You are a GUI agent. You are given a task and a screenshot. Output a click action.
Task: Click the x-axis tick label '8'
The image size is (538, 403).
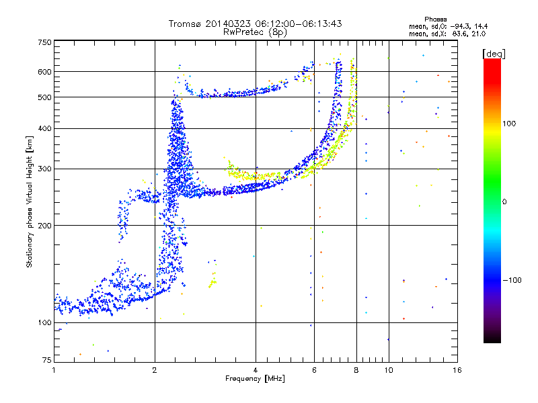[356, 370]
